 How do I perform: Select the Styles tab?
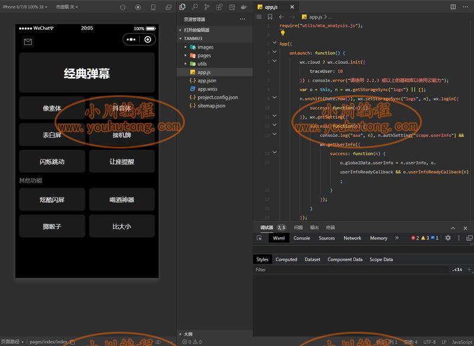point(262,260)
